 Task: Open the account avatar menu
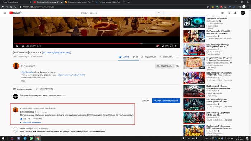(243, 13)
